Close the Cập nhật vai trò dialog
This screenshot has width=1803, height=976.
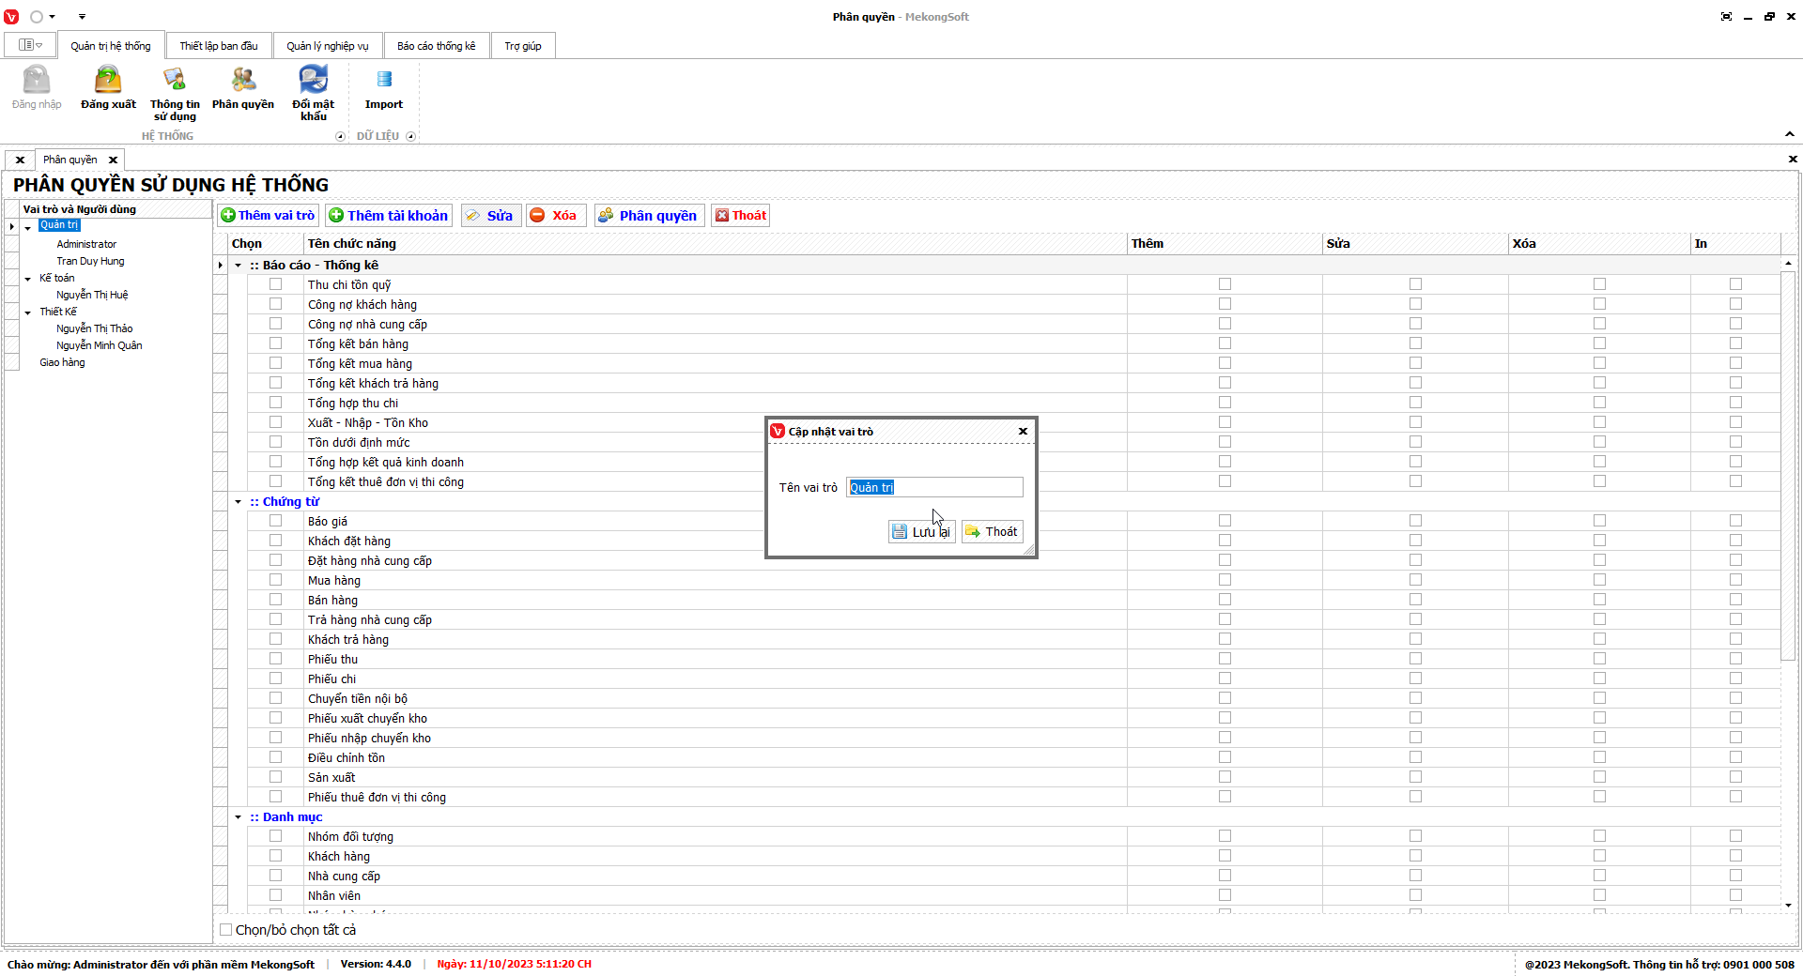(1023, 432)
